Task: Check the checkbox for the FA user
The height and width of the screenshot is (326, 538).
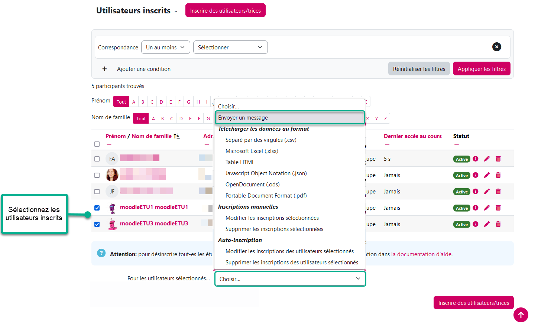Action: click(97, 159)
